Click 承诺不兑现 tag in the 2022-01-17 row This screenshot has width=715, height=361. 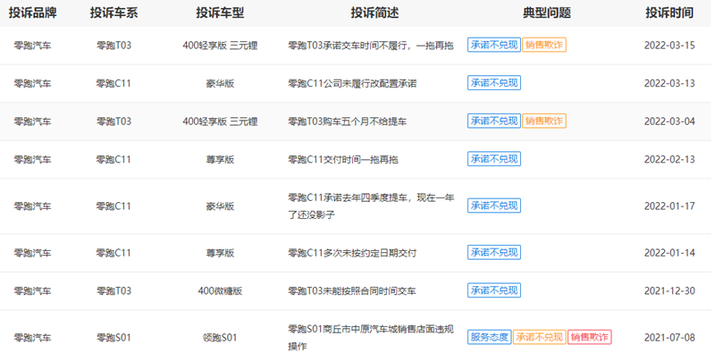tap(494, 206)
